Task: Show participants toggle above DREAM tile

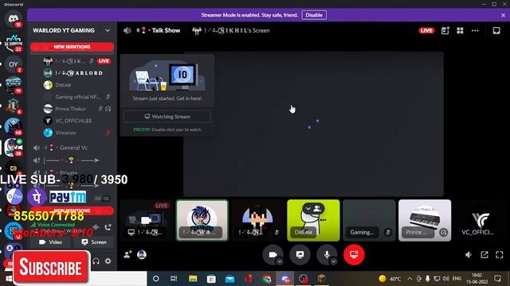Action: 313,208
